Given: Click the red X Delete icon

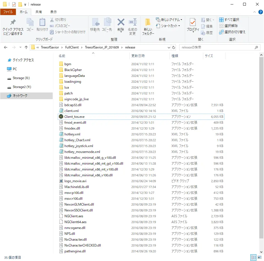Looking at the screenshot, I should (121, 22).
